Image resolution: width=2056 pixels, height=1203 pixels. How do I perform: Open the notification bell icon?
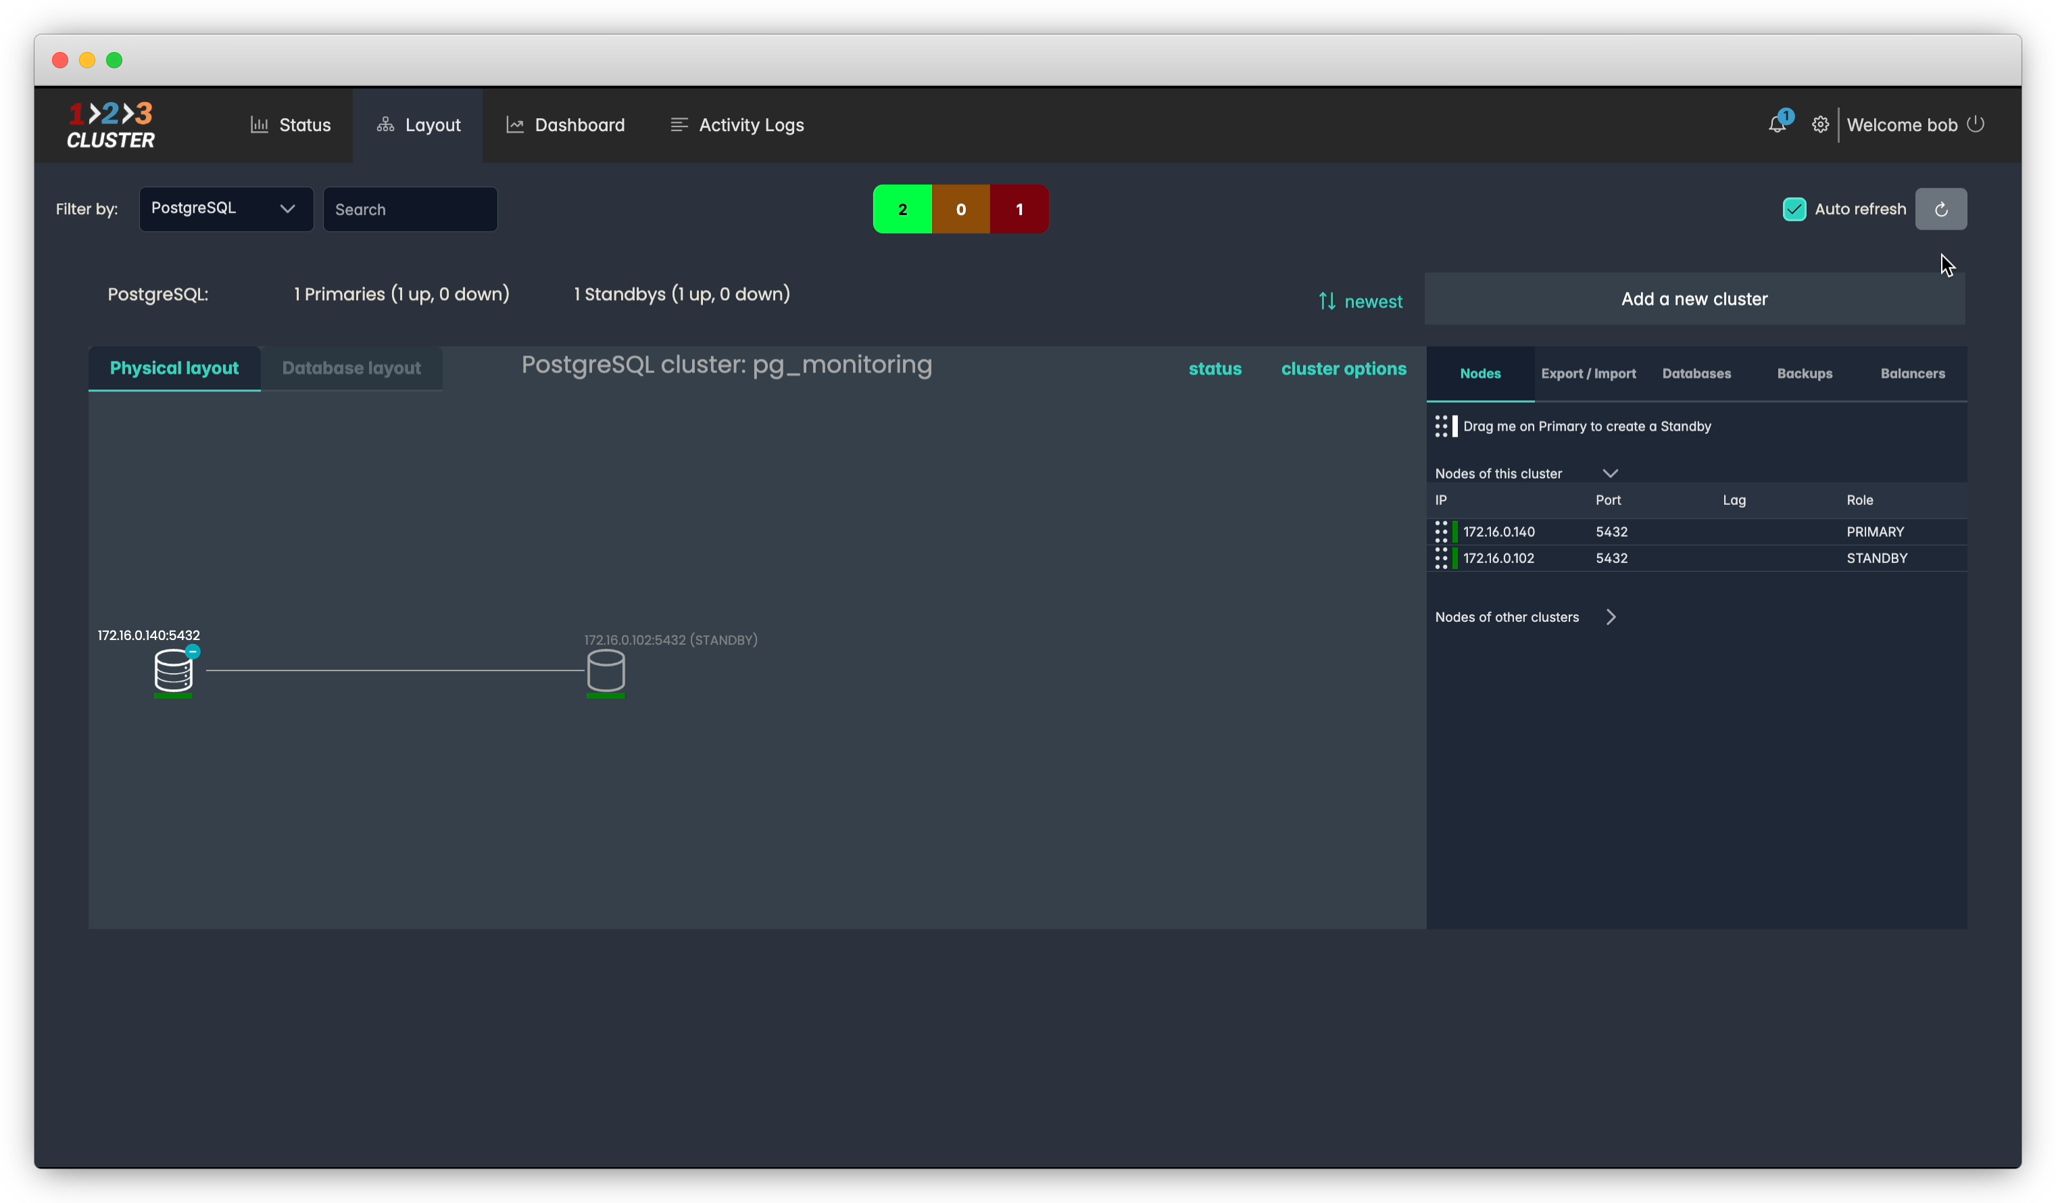pyautogui.click(x=1777, y=124)
